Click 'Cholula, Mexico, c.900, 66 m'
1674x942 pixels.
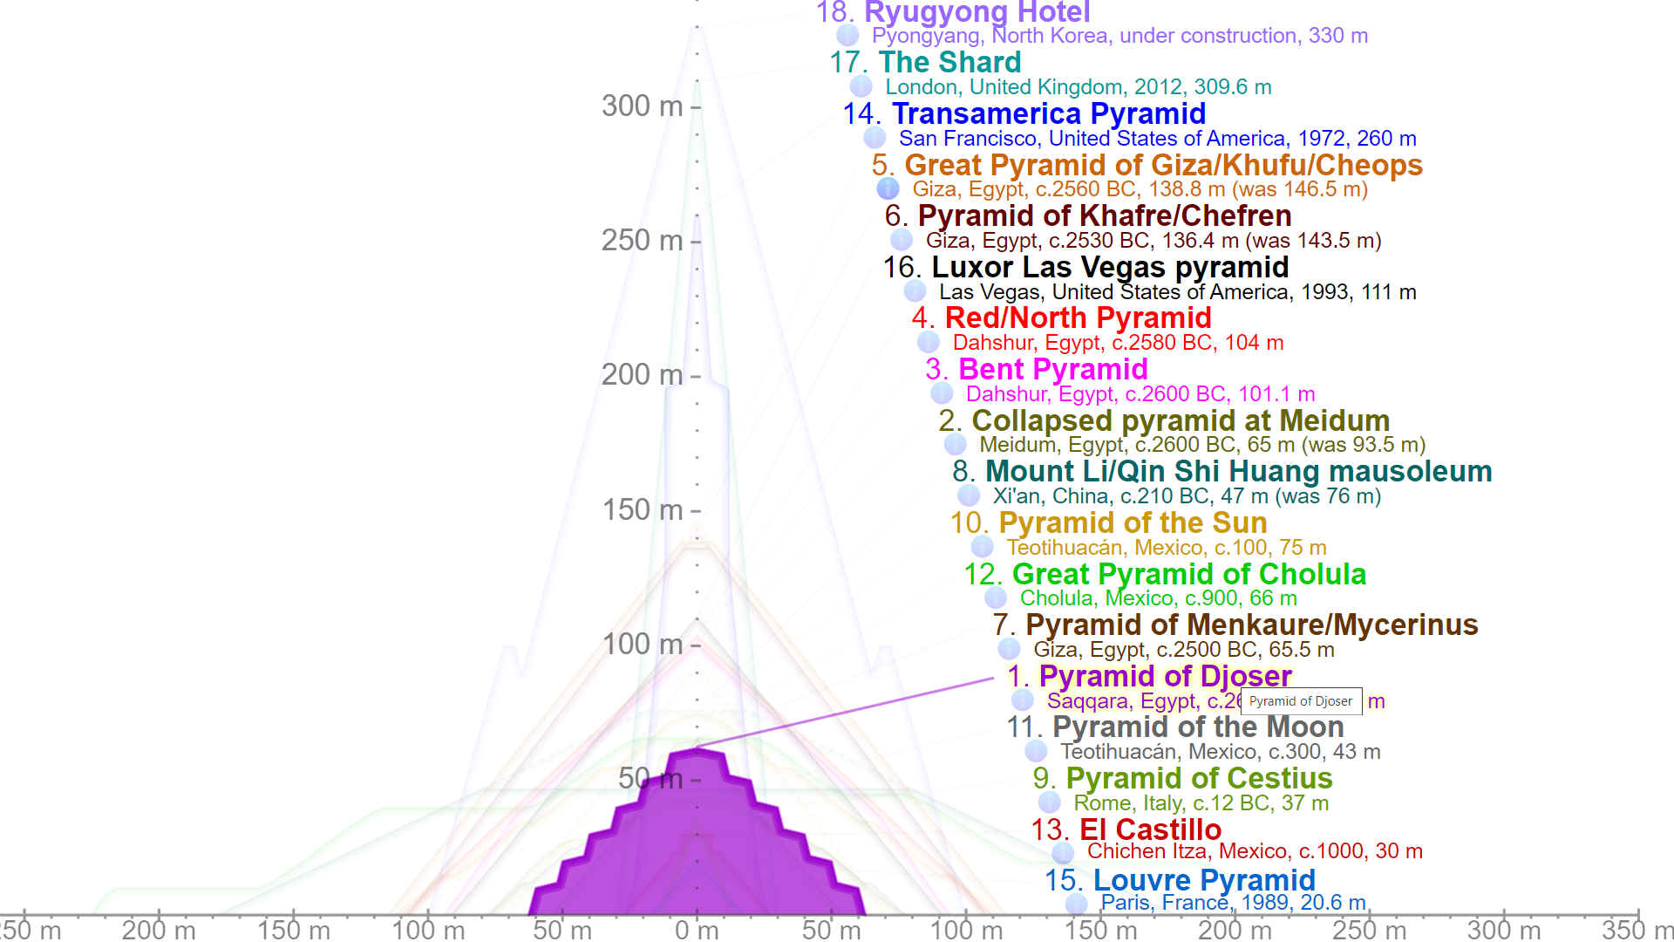tap(1159, 598)
